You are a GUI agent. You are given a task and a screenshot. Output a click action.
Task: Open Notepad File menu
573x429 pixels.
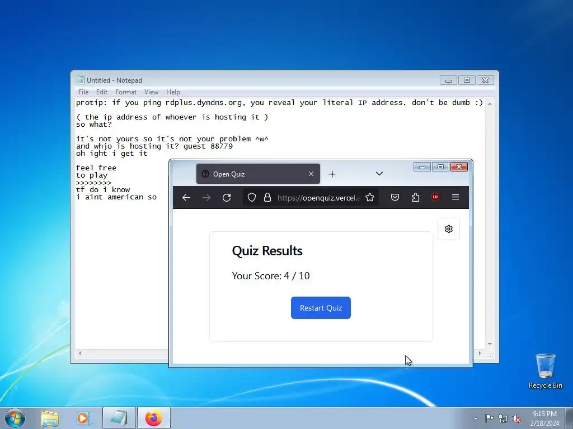pyautogui.click(x=83, y=92)
